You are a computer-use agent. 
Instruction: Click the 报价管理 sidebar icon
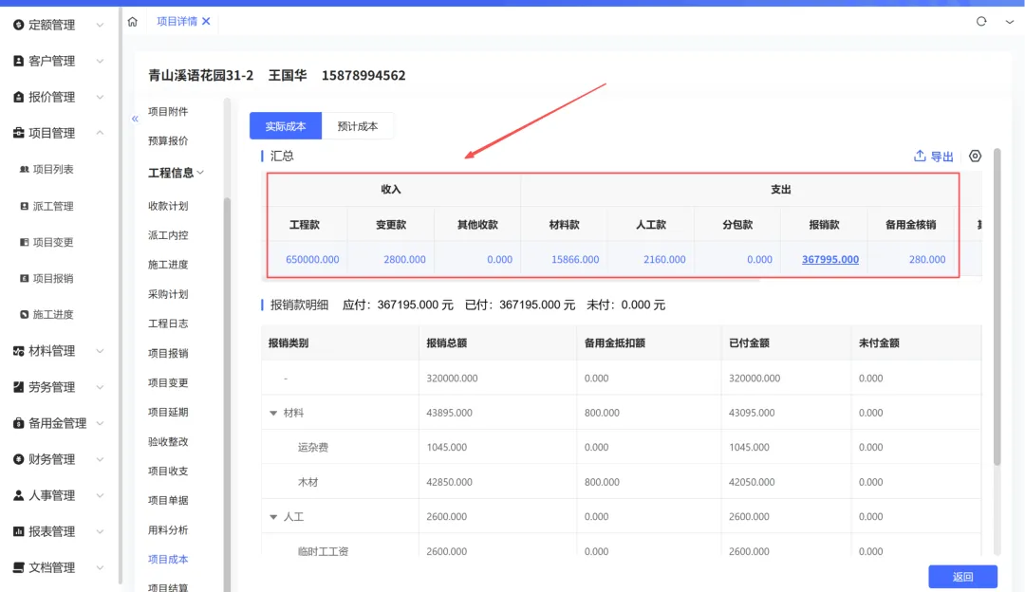(x=18, y=97)
